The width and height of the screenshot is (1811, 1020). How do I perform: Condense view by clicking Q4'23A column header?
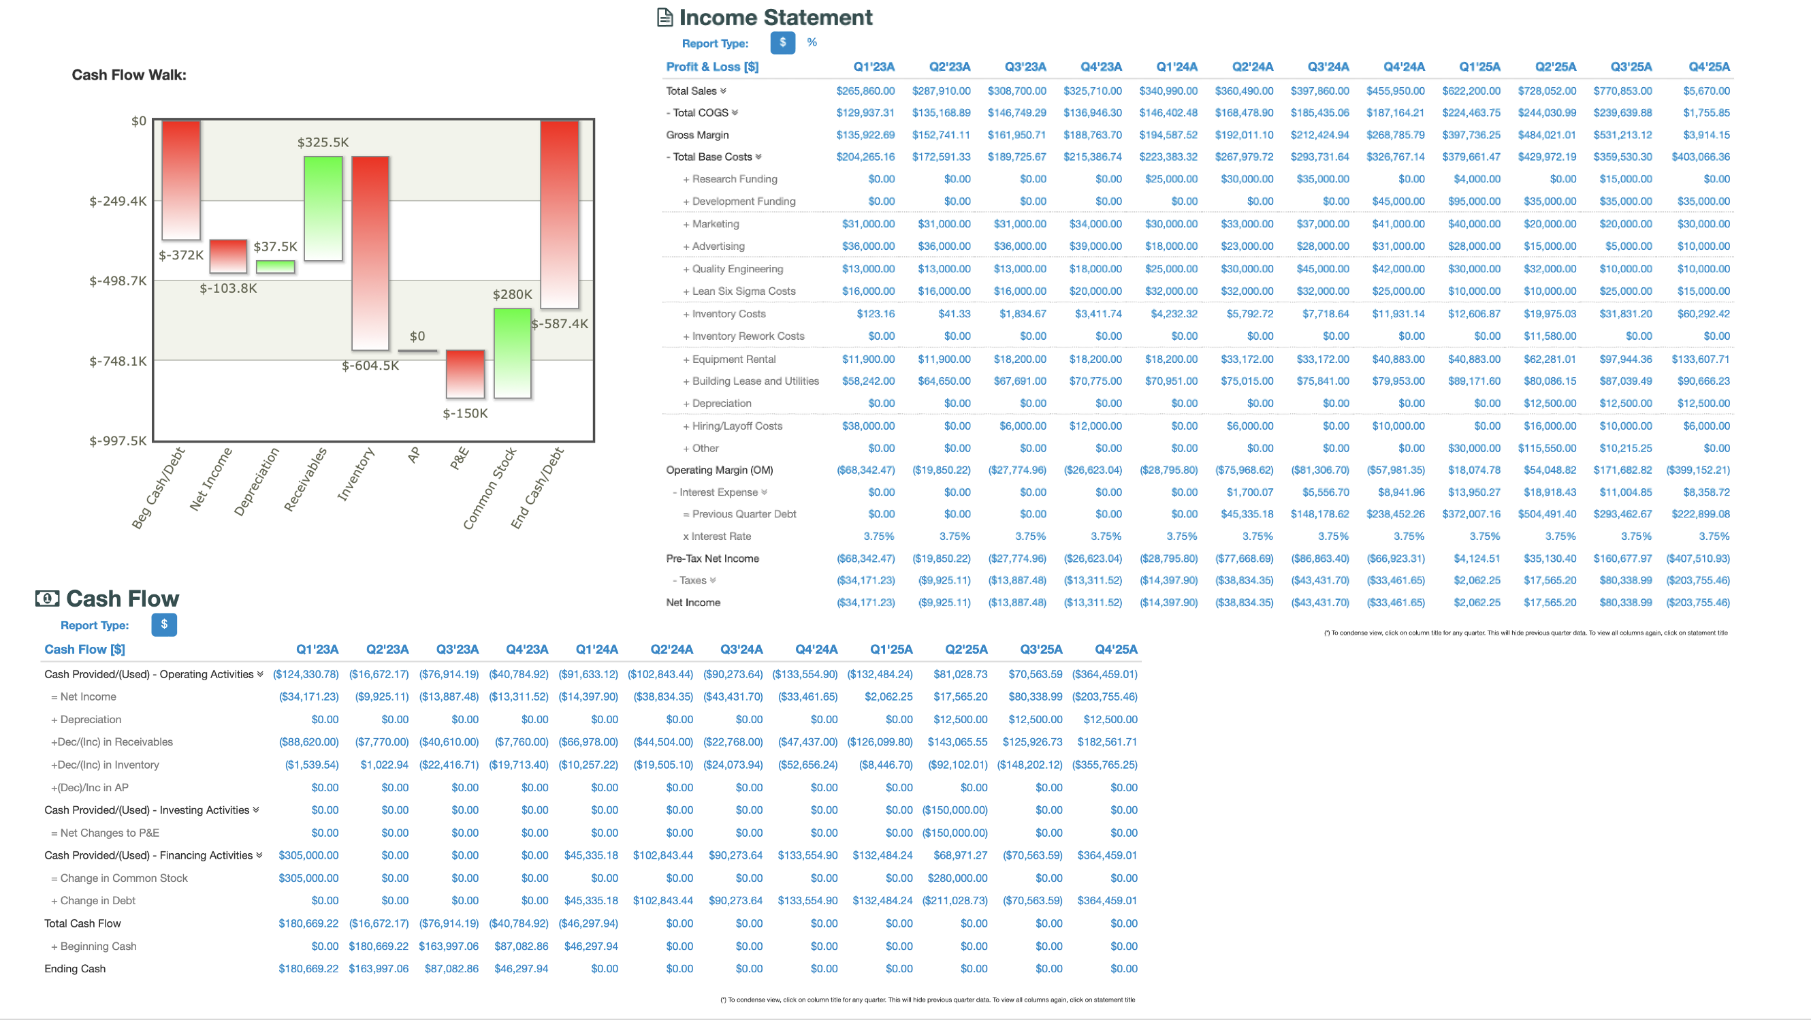point(1100,67)
